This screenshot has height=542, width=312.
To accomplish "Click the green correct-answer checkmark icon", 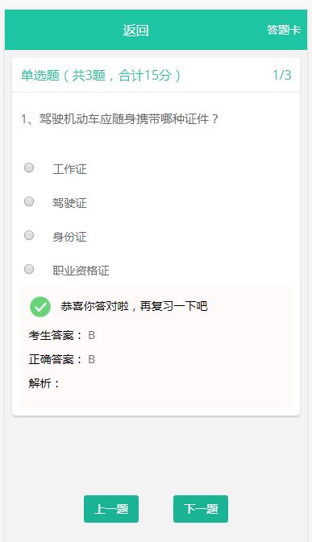I will click(x=40, y=307).
